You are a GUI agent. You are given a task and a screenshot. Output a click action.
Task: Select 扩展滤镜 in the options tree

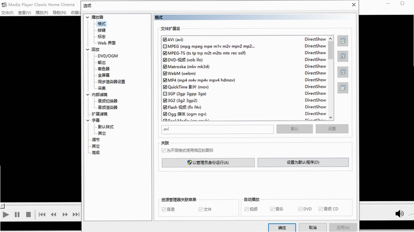click(99, 114)
